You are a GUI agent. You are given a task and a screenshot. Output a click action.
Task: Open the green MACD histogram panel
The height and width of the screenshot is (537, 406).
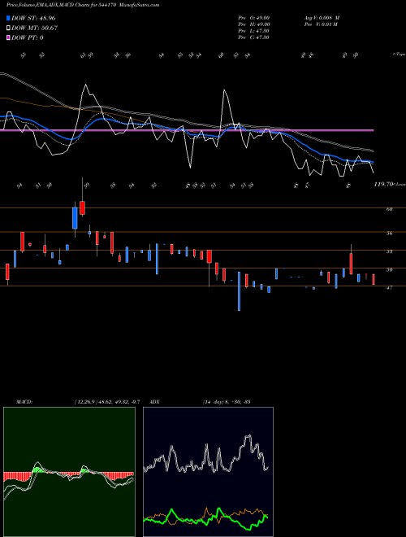pos(69,472)
